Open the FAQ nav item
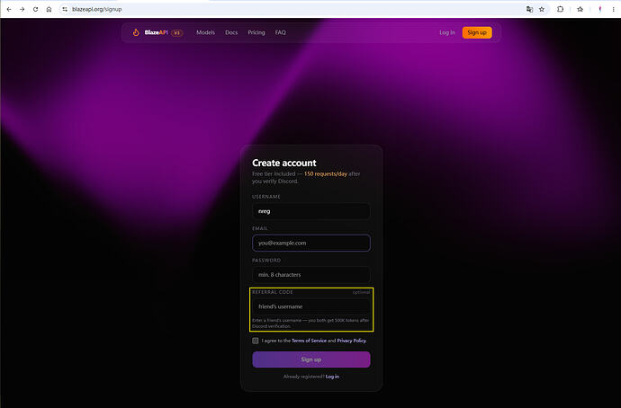 point(281,32)
